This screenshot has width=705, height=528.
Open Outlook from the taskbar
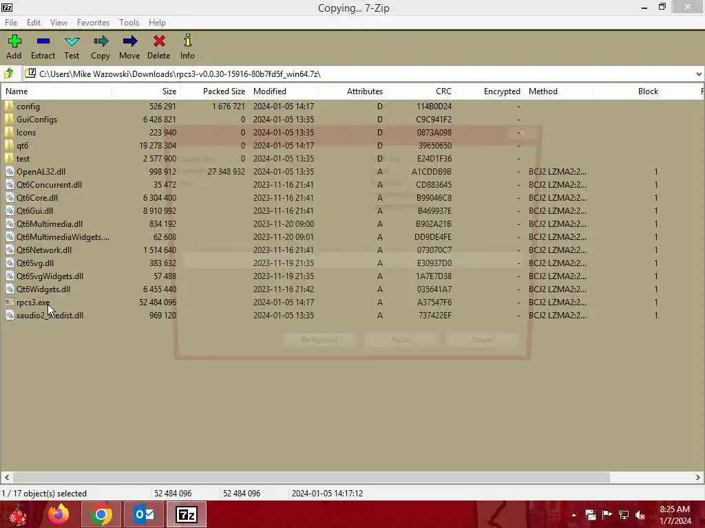144,514
